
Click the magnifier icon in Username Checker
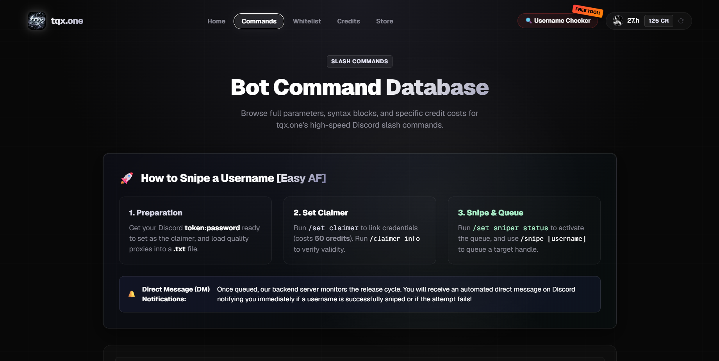point(528,21)
